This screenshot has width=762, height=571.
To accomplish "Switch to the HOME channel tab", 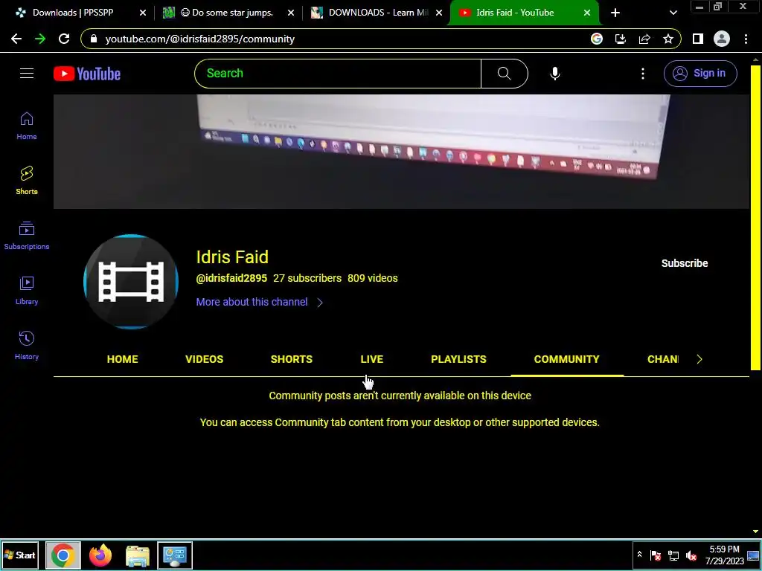I will point(123,359).
